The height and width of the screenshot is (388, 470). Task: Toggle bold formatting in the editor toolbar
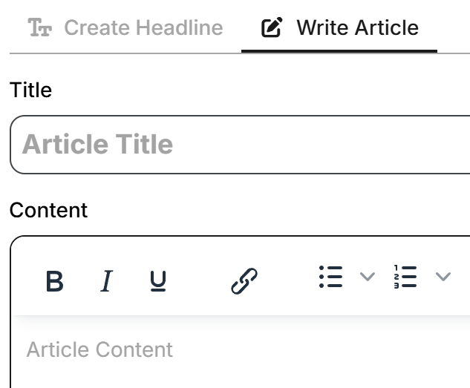[54, 281]
